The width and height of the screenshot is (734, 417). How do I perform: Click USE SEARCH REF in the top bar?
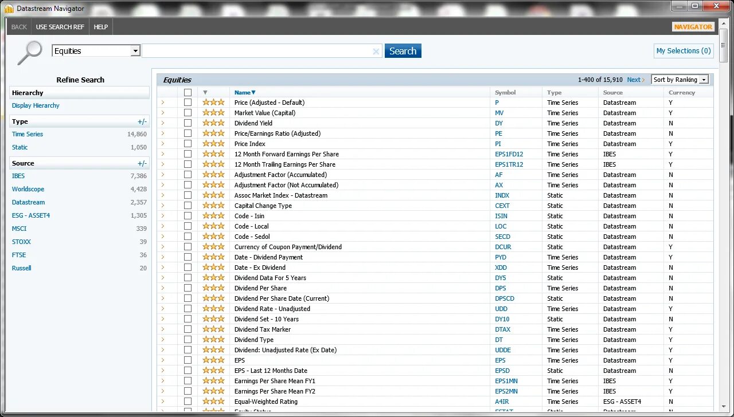click(60, 27)
